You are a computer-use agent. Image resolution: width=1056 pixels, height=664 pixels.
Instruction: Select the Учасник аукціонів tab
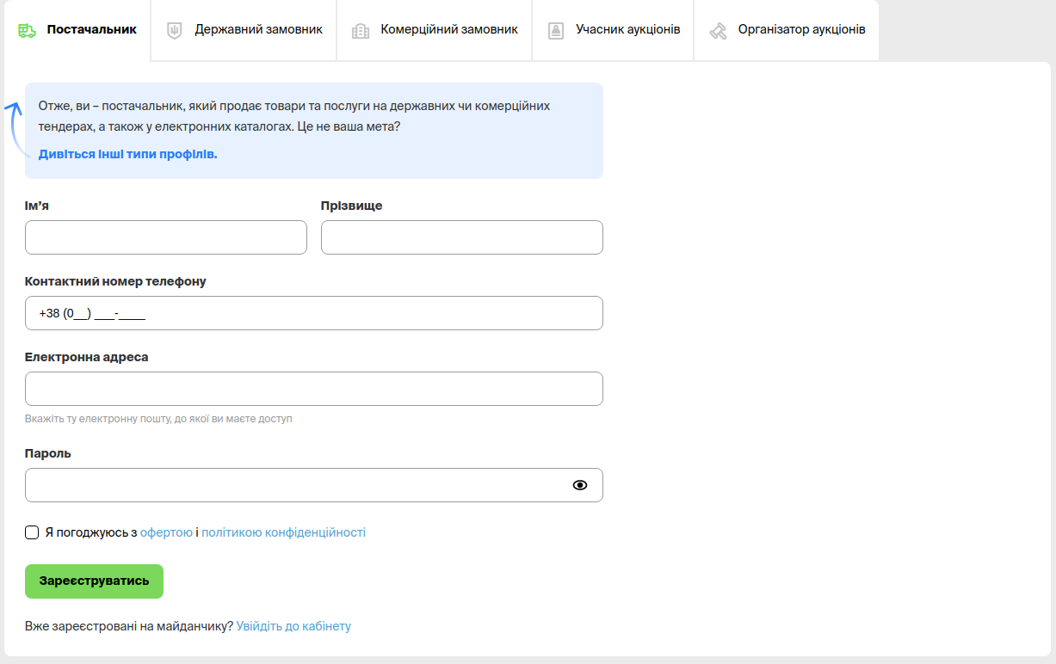pos(627,30)
